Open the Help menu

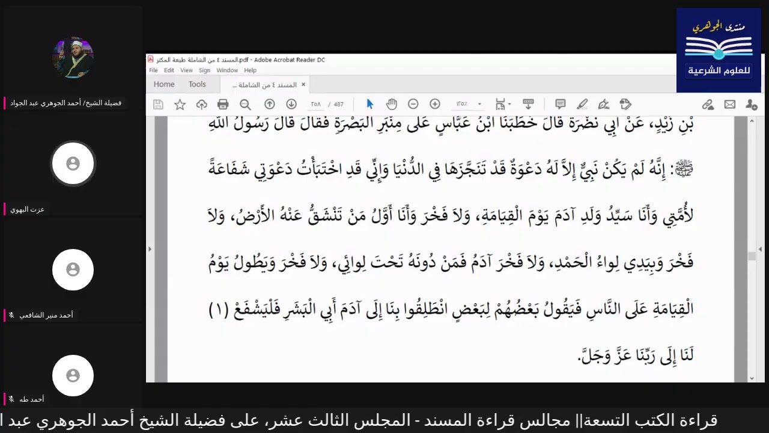250,70
